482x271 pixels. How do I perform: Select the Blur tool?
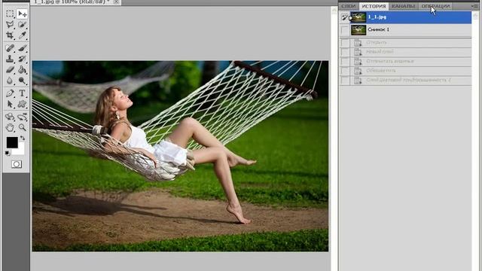(10, 81)
